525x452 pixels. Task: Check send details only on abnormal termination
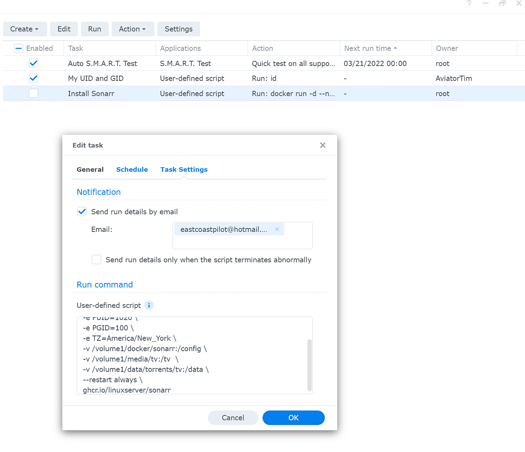[x=96, y=259]
